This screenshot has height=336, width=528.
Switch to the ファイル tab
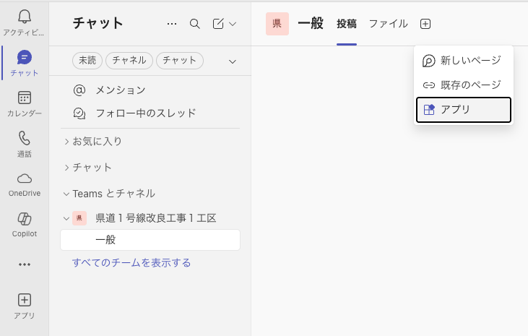[x=388, y=24]
